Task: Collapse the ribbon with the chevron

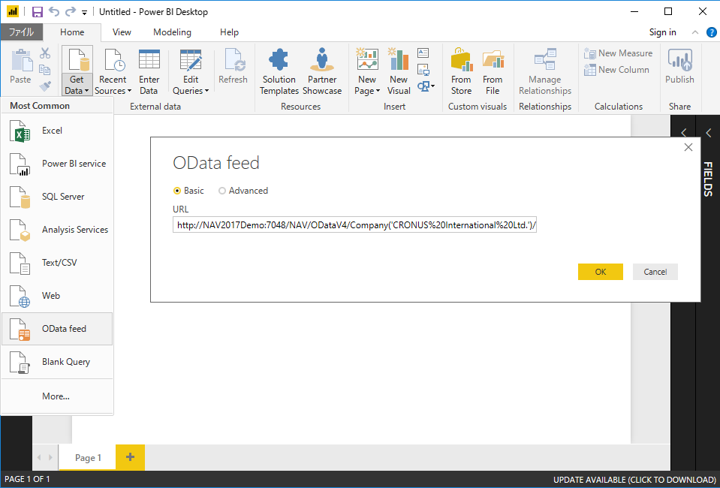Action: [695, 32]
